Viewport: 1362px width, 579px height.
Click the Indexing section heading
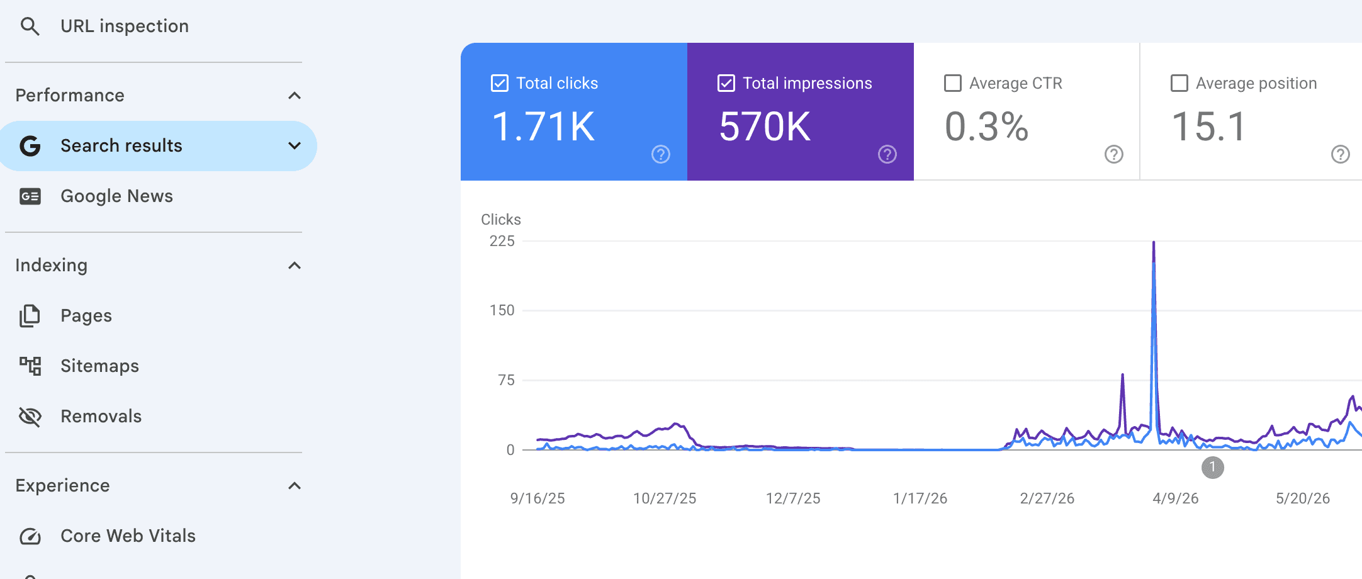point(52,266)
